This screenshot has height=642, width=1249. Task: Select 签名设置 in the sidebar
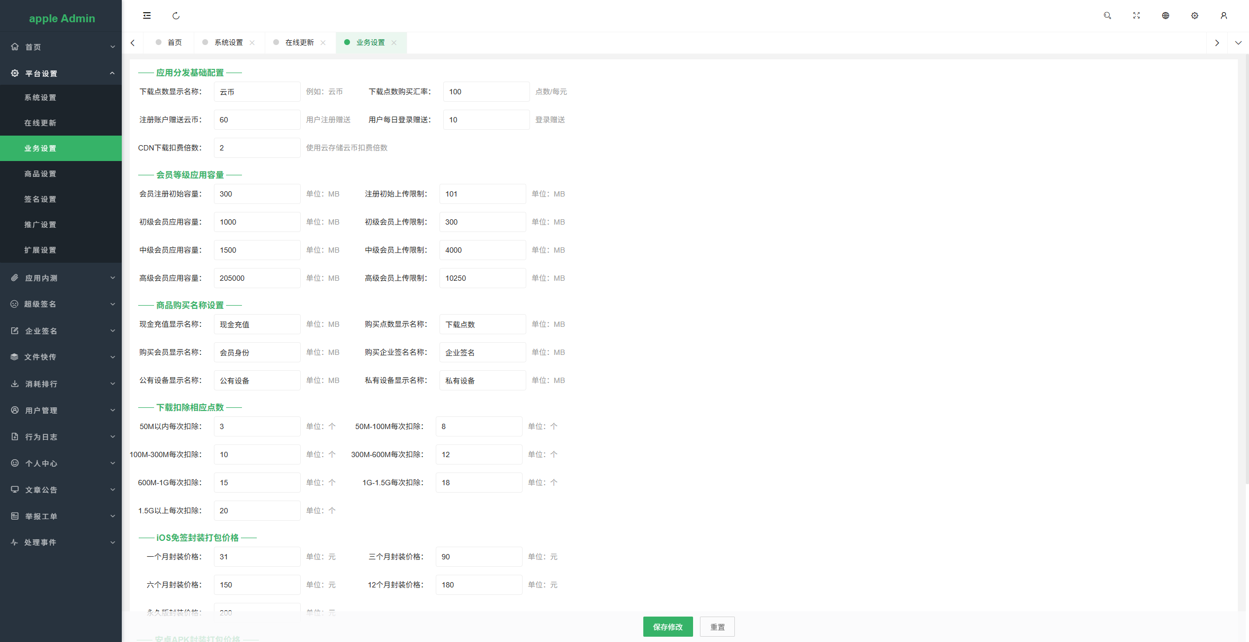40,199
